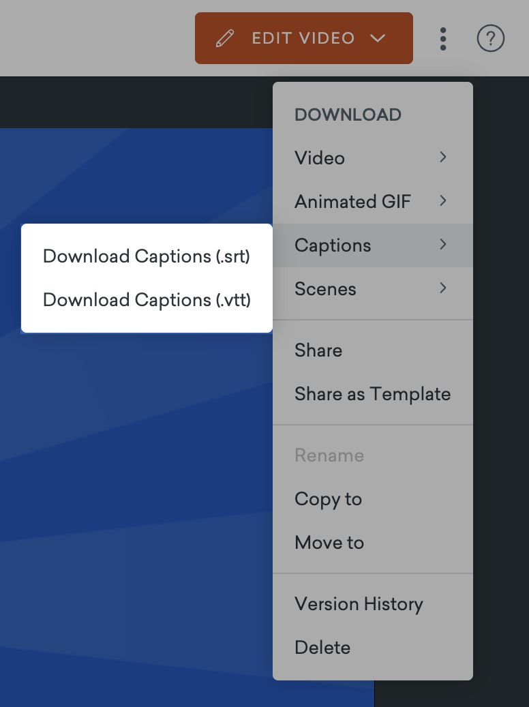Expand chevron next to Scenes
Image resolution: width=529 pixels, height=707 pixels.
click(443, 288)
